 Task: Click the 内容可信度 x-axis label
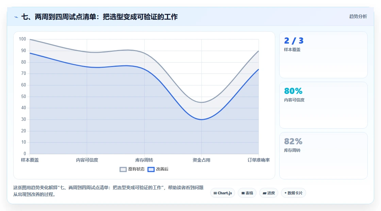87,160
